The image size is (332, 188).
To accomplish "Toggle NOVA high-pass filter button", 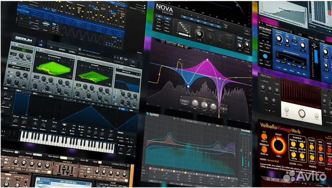I will 159,16.
